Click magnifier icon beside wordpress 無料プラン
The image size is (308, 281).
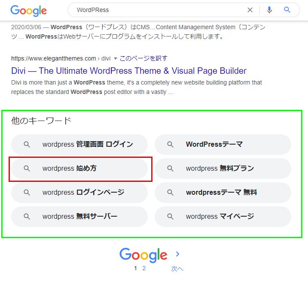coord(170,169)
